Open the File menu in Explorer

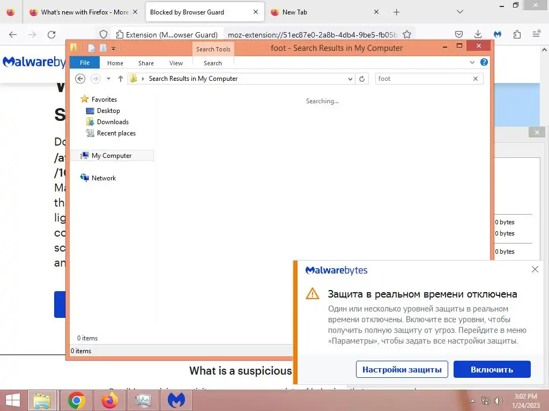[85, 63]
